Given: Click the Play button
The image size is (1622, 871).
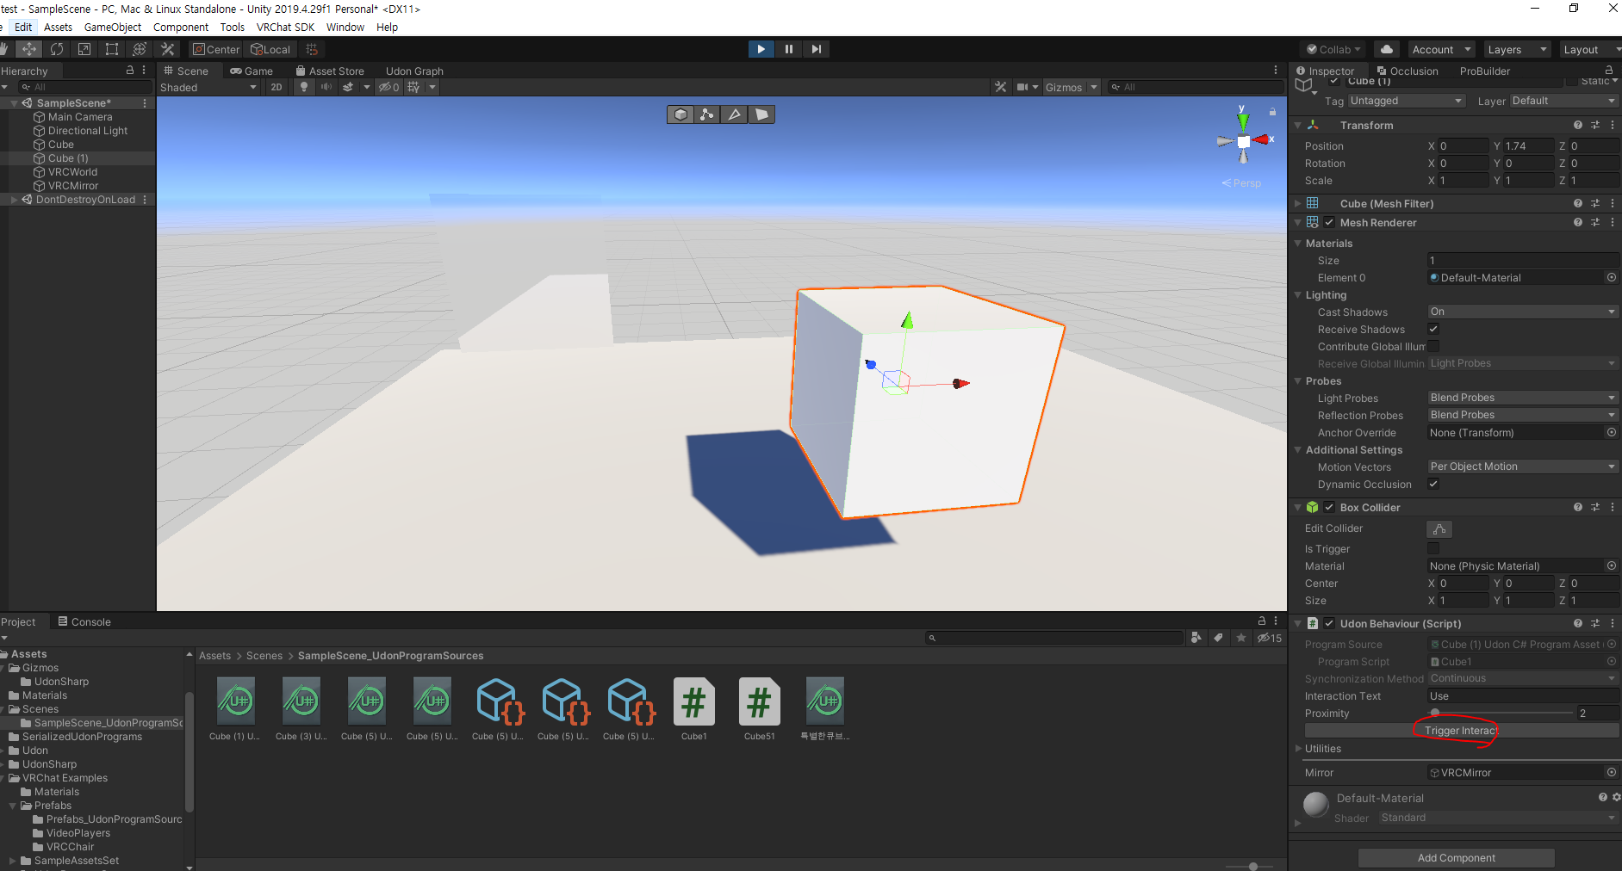Looking at the screenshot, I should [x=761, y=49].
